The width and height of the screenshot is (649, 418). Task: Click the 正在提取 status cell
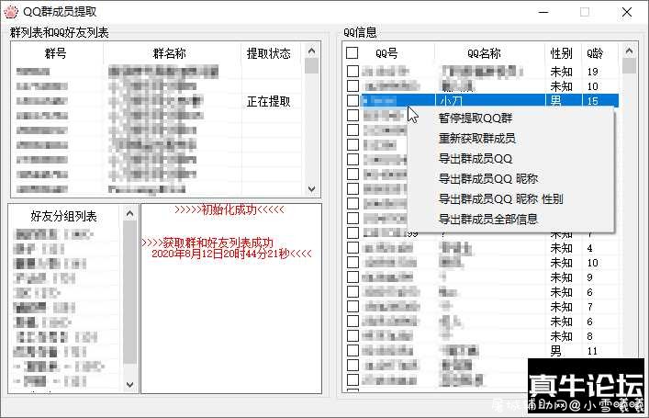(269, 101)
